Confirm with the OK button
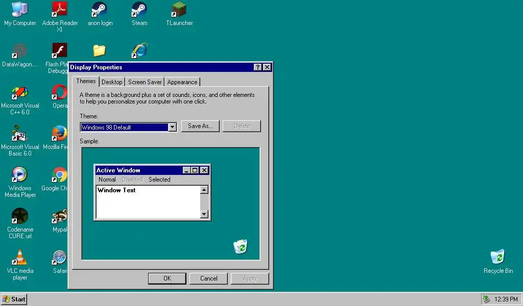 [167, 278]
